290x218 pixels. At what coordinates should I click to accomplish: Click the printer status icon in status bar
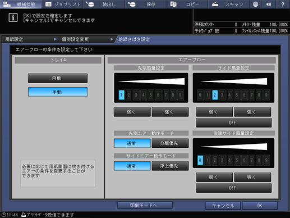[24, 215]
